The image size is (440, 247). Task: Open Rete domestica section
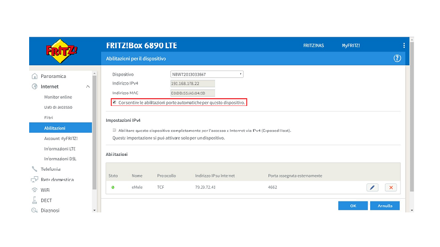click(x=57, y=179)
